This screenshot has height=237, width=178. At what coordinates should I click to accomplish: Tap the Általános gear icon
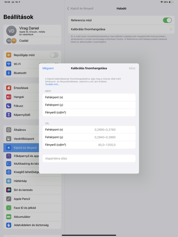[x=9, y=130]
